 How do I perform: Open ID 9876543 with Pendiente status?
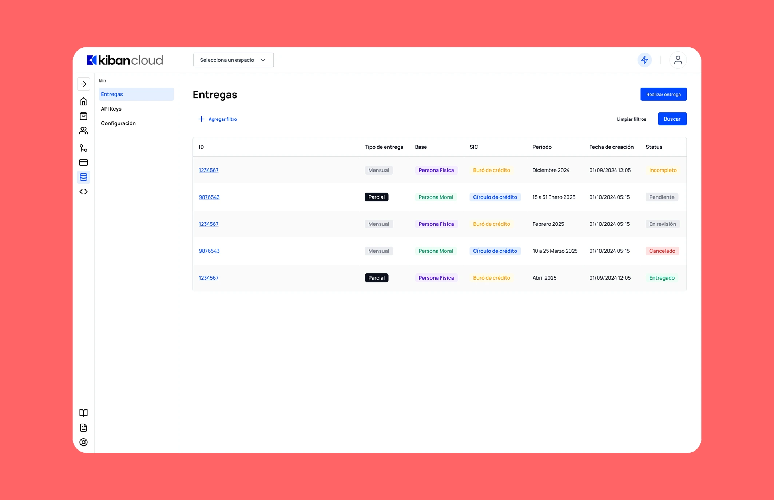[x=209, y=197]
